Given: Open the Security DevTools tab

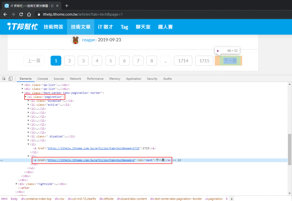Looking at the screenshot, I should point(152,79).
